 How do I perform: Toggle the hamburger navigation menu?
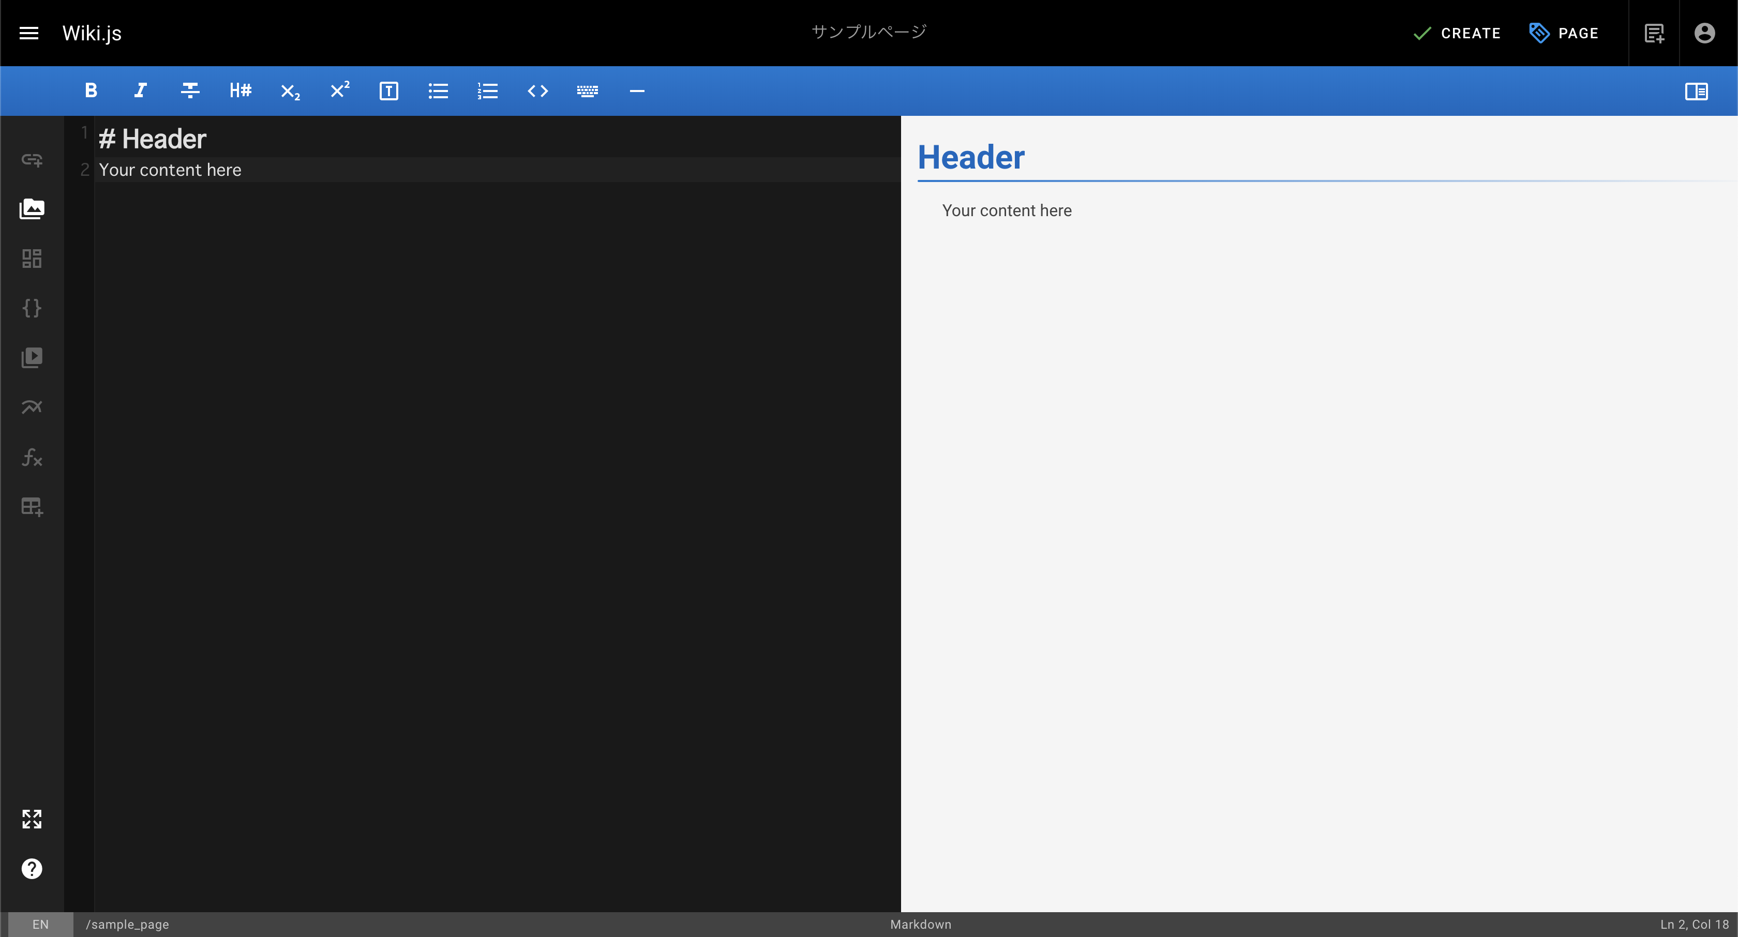tap(29, 33)
